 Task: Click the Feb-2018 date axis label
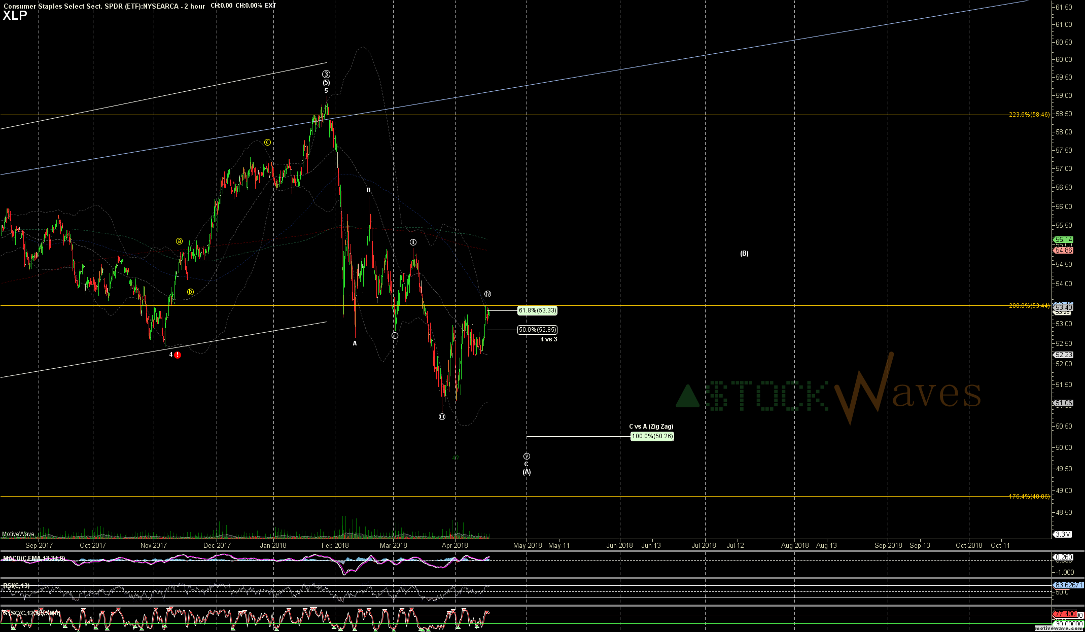tap(335, 546)
